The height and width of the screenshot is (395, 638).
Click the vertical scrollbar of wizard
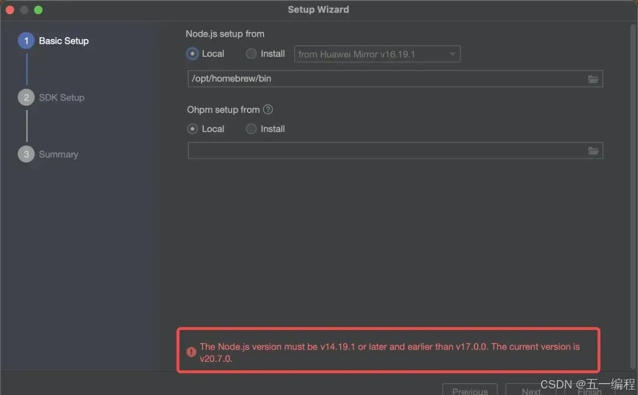click(x=633, y=196)
